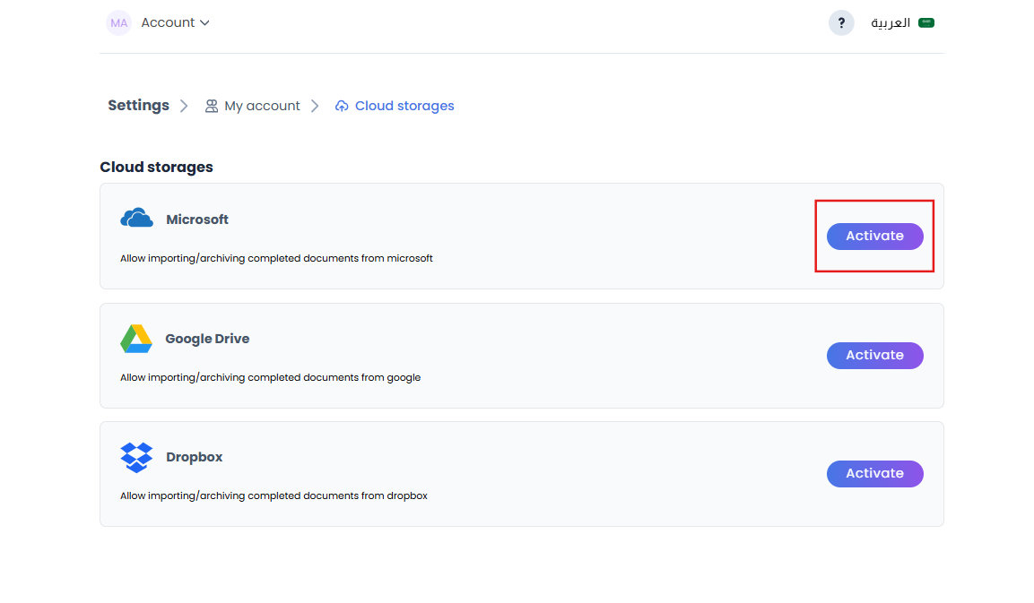The image size is (1034, 603).
Task: Activate Dropbox storage
Action: click(x=874, y=474)
